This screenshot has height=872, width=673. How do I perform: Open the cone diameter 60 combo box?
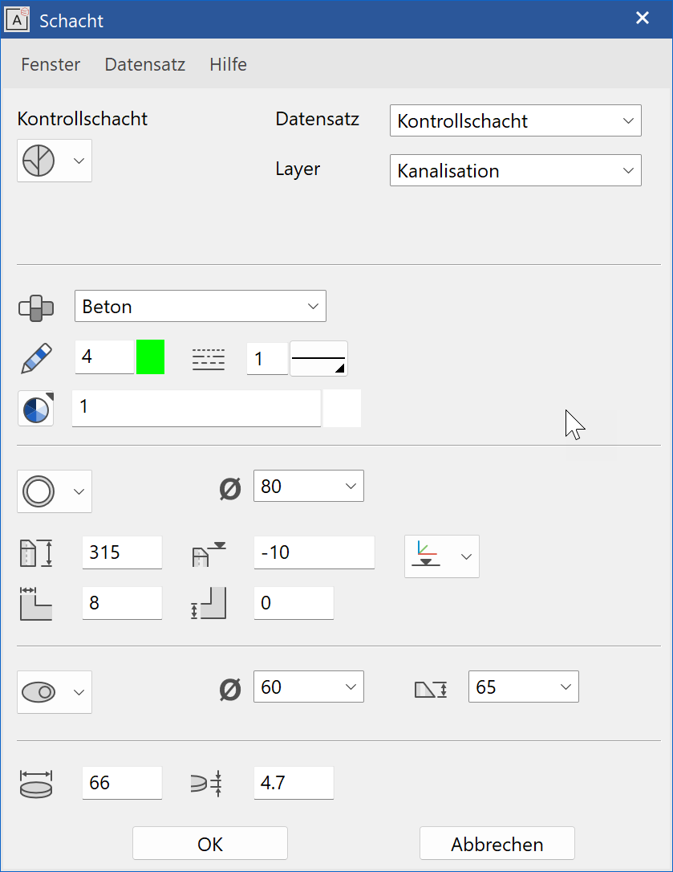(309, 687)
